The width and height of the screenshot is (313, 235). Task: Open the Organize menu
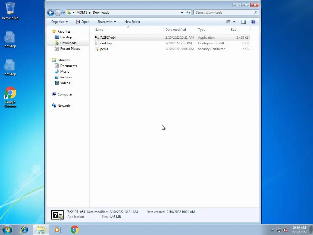[x=60, y=22]
